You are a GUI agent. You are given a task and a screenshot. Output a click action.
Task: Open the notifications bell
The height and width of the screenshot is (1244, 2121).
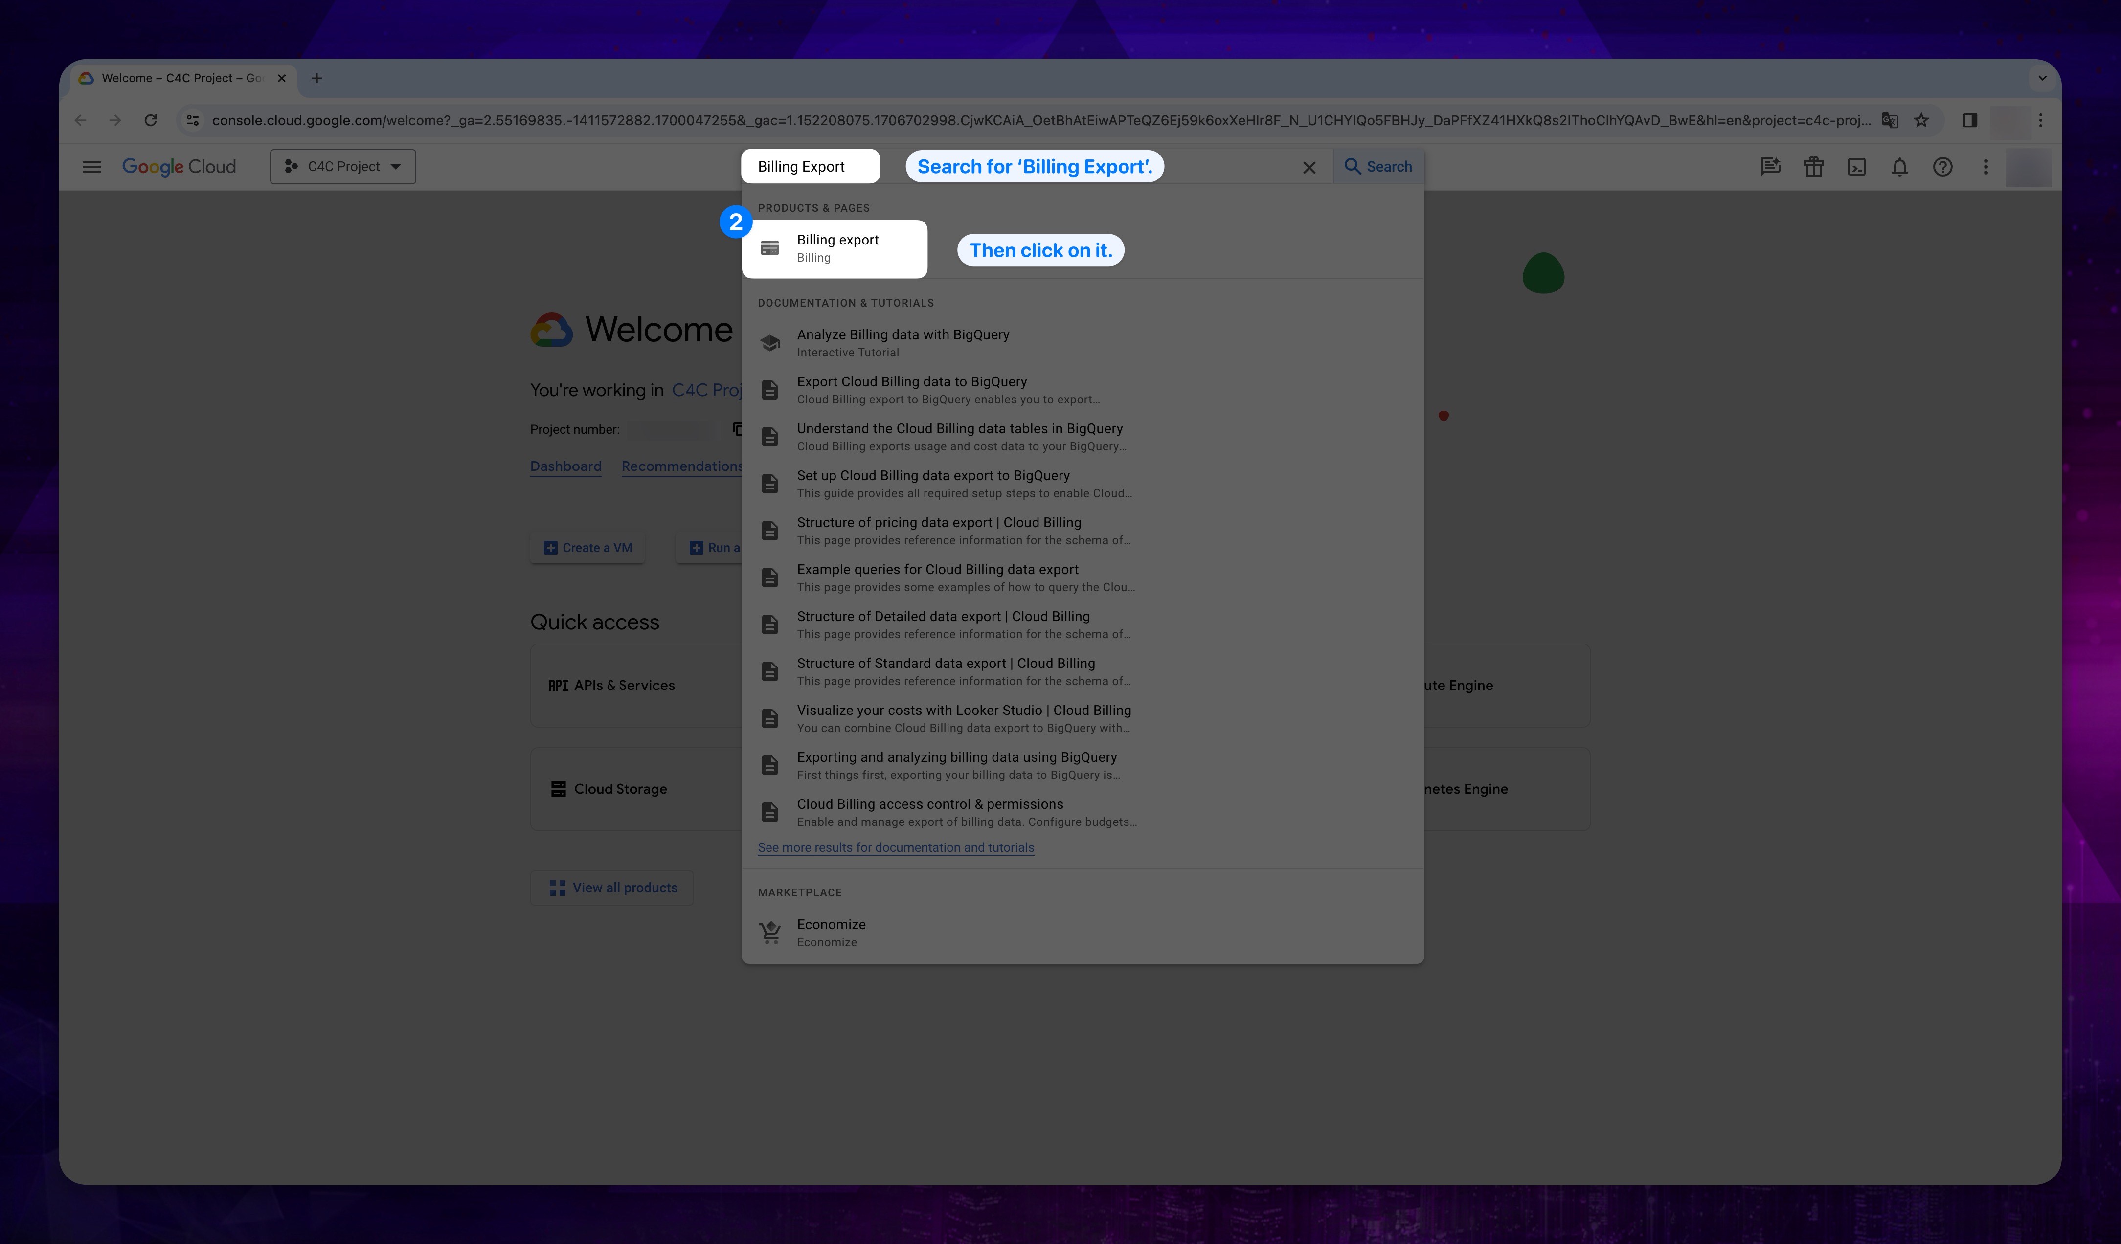coord(1899,167)
